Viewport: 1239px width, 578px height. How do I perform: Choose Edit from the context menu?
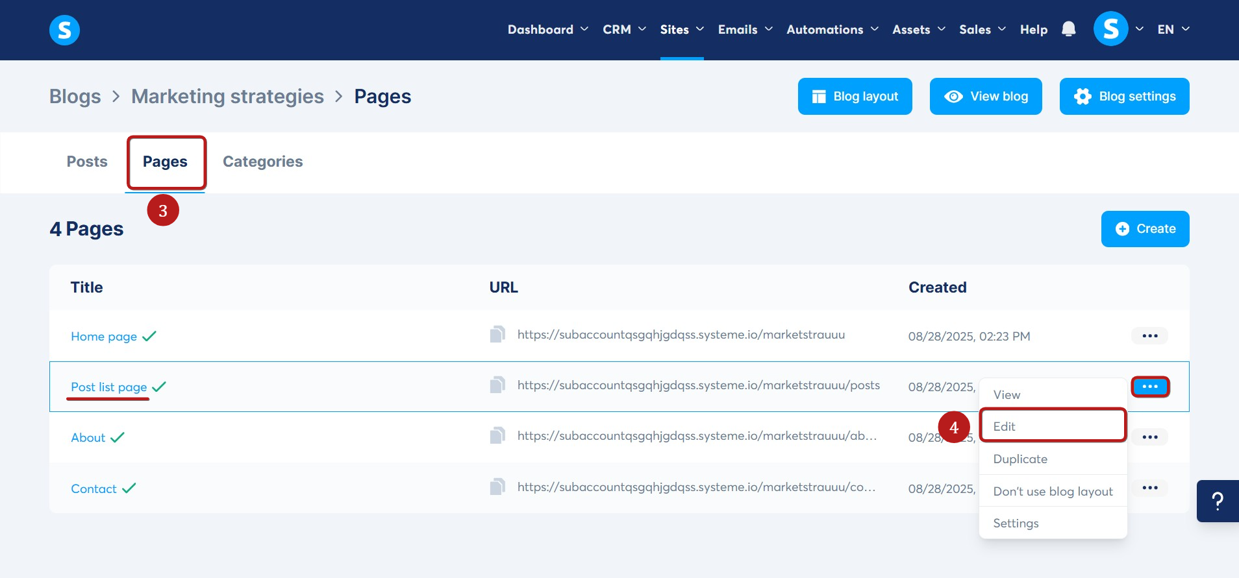tap(1053, 426)
